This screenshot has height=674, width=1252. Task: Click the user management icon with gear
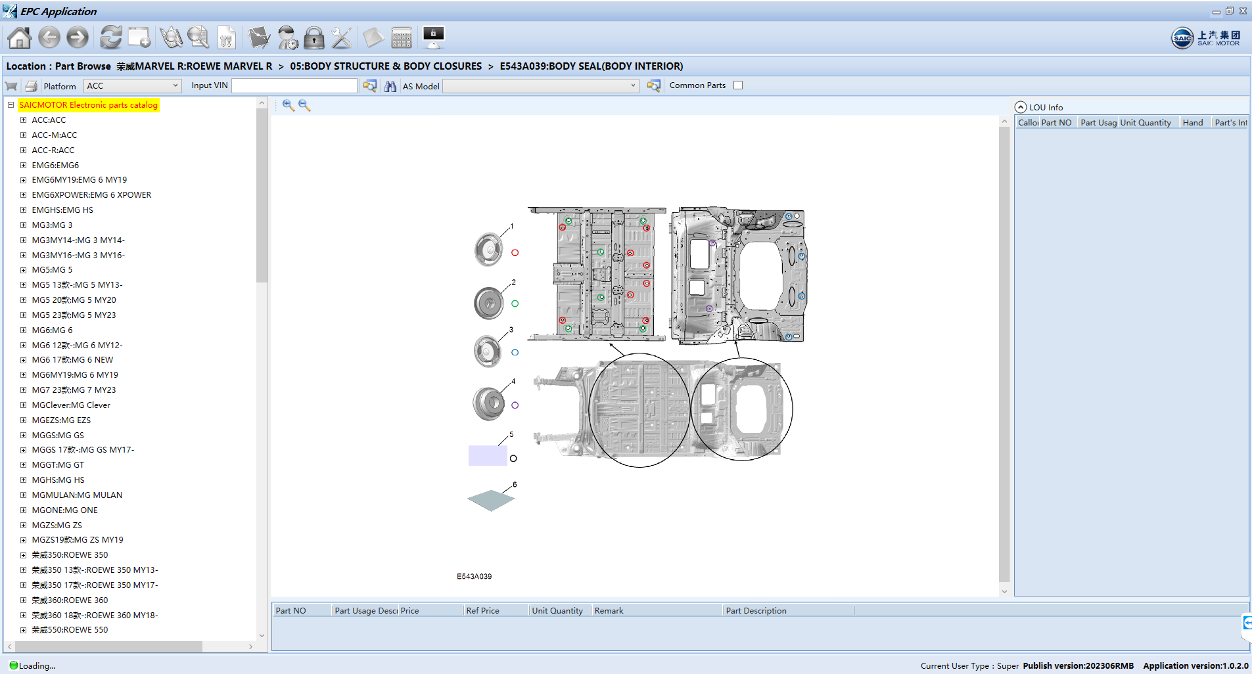(288, 37)
